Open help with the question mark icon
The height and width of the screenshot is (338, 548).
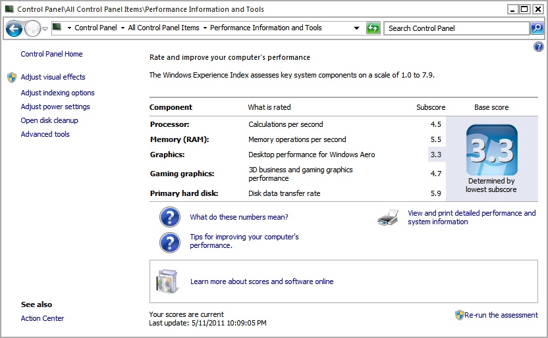point(538,47)
